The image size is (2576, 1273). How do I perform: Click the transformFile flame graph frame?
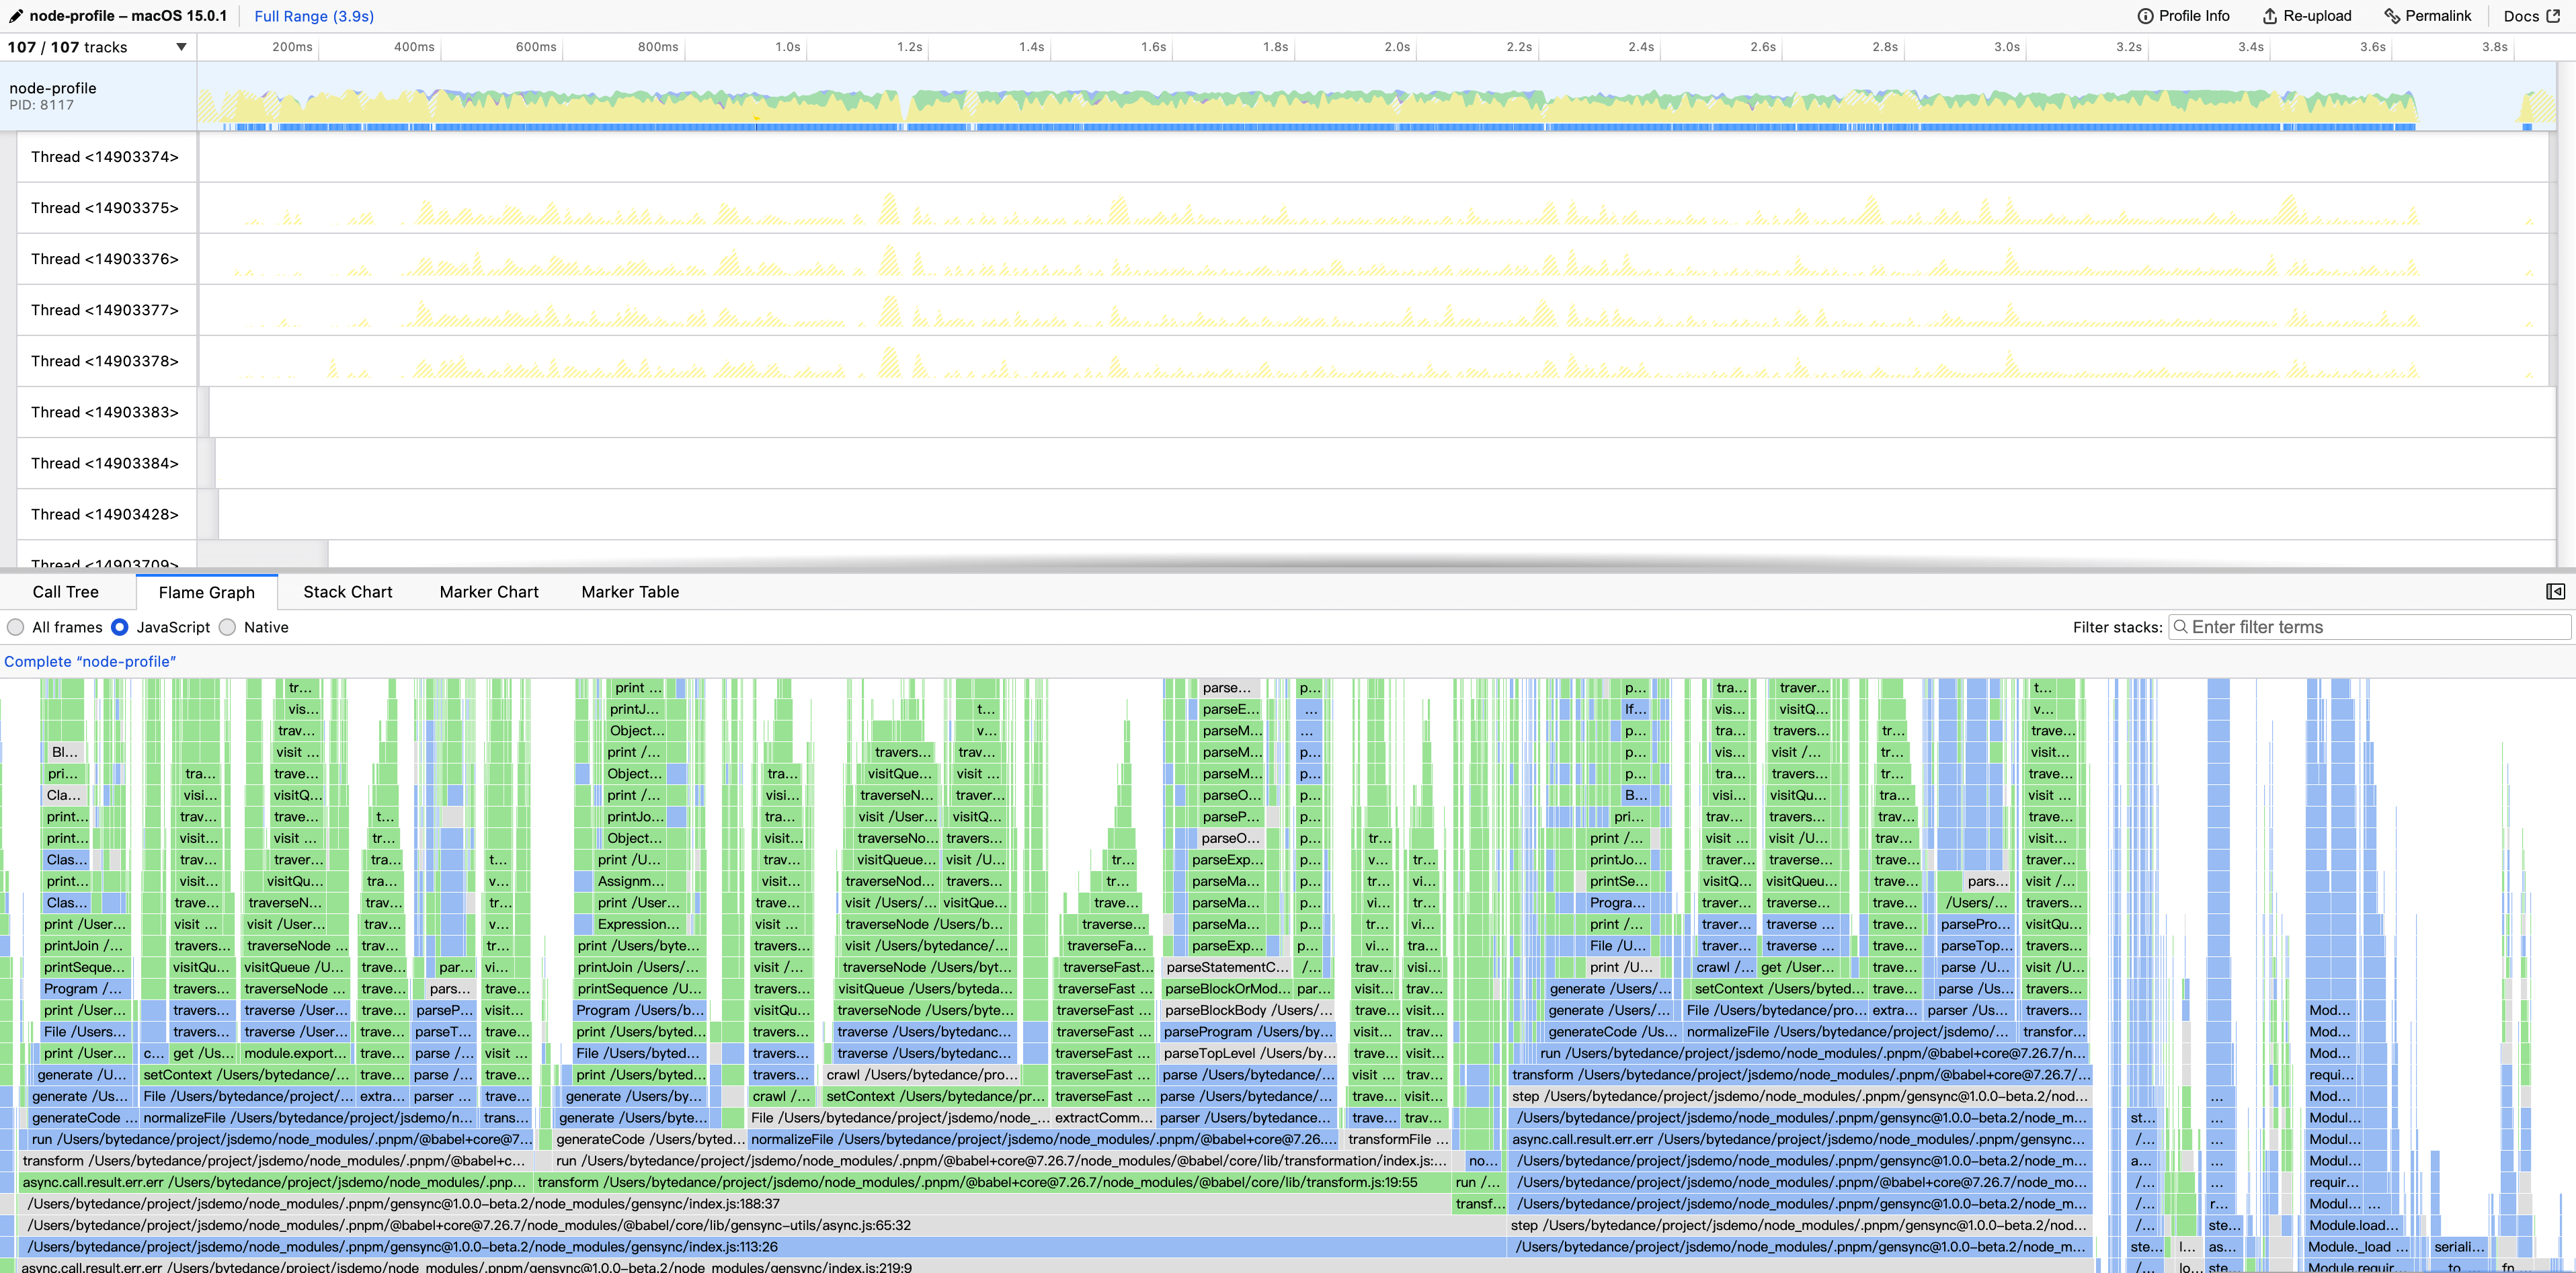[x=1397, y=1139]
